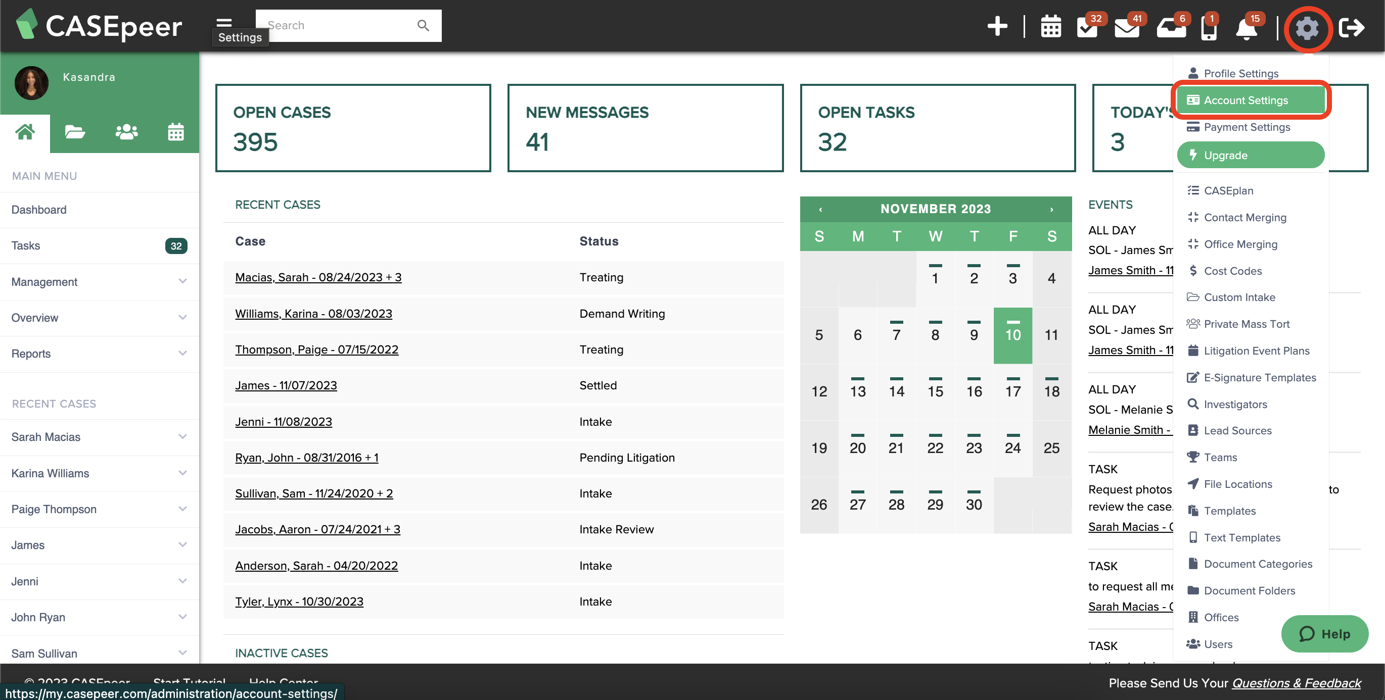This screenshot has width=1385, height=700.
Task: Go to next month in calendar
Action: 1052,209
